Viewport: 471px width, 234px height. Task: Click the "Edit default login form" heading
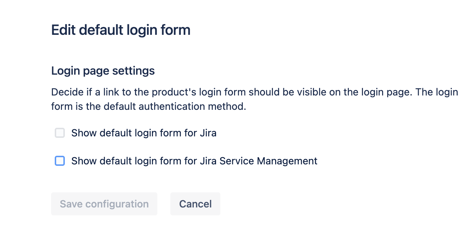[x=121, y=30]
